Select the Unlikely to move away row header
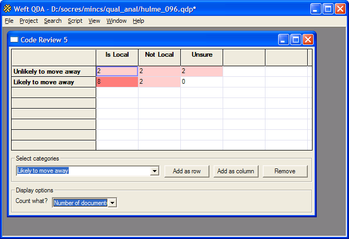This screenshot has width=349, height=239. click(53, 72)
